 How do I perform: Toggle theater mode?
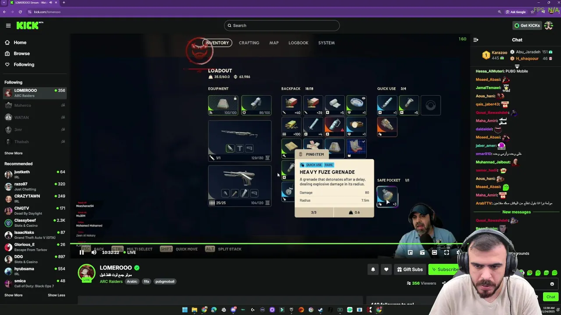pyautogui.click(x=434, y=252)
